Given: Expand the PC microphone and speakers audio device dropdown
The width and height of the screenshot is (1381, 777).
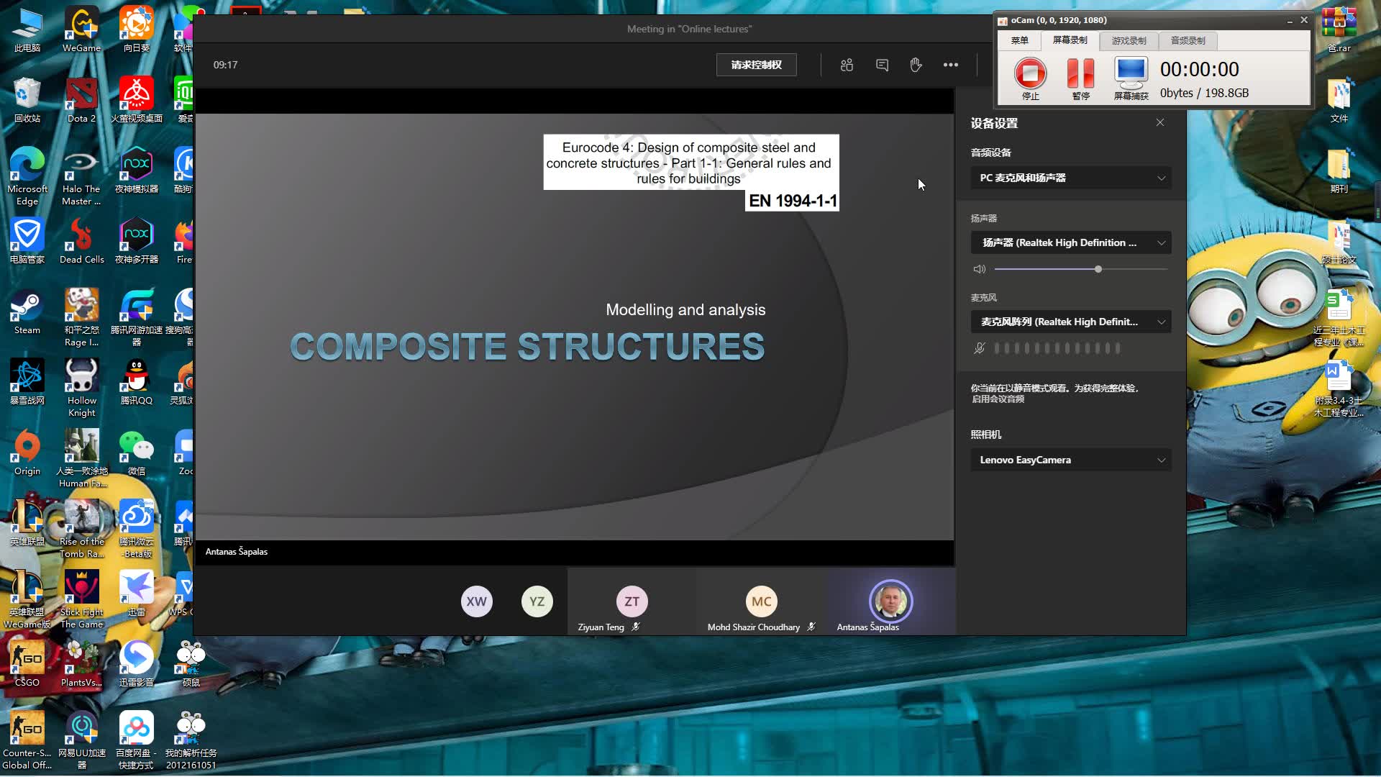Looking at the screenshot, I should (x=1070, y=178).
